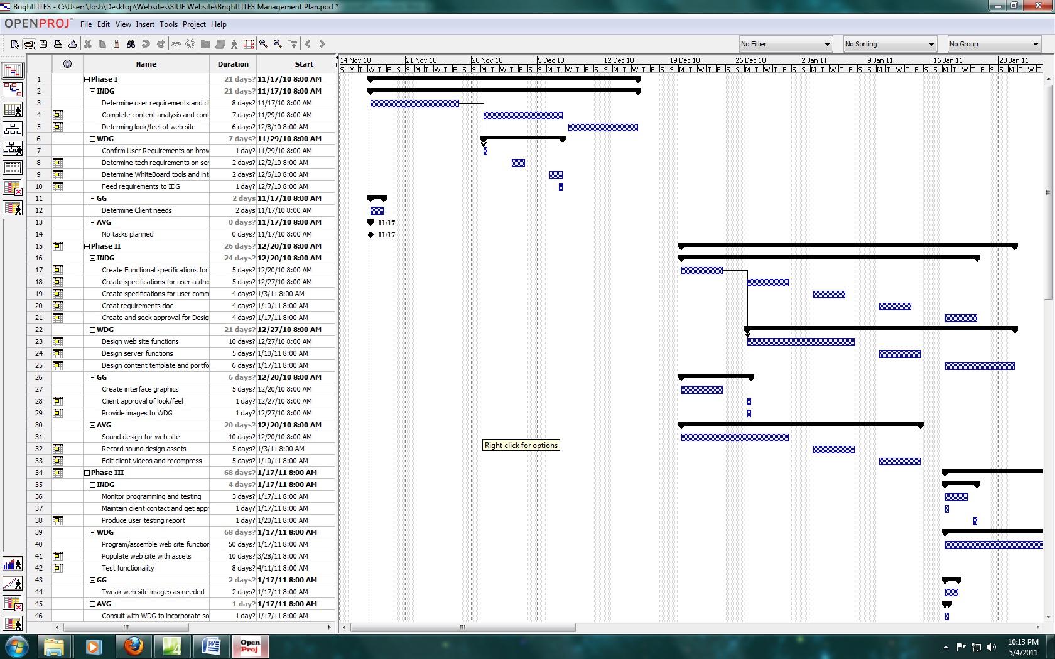The height and width of the screenshot is (659, 1055).
Task: Switch to Network diagram view in sidebar
Action: click(13, 90)
